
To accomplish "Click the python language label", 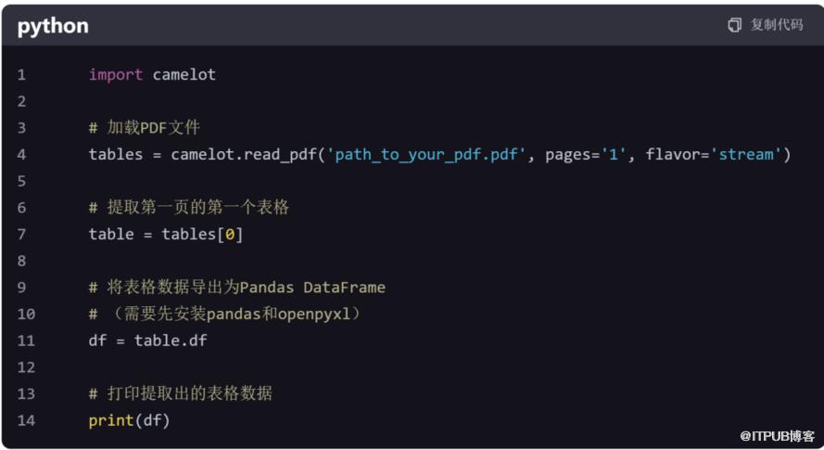I will click(53, 26).
